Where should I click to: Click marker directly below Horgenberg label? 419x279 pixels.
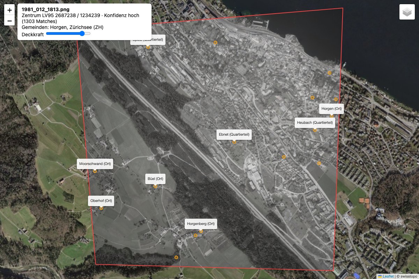click(x=201, y=231)
